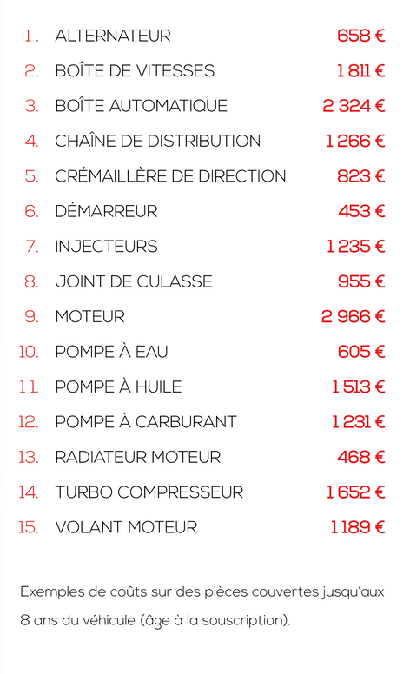410x674 pixels.
Task: Select the ALTERNATEUR list entry
Action: (113, 36)
